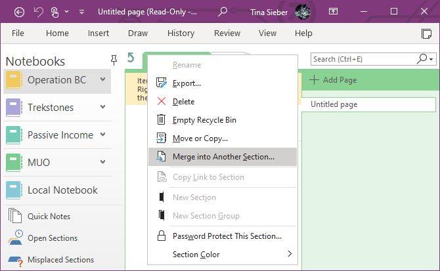The image size is (440, 271).
Task: Click in the Search (Ctrl+E) box
Action: tap(363, 59)
